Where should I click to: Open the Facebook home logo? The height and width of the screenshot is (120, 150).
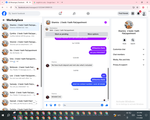click(x=4, y=13)
